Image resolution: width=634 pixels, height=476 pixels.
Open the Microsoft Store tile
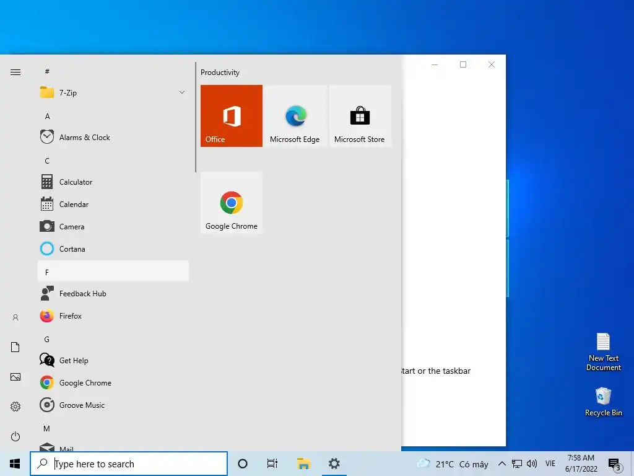360,116
